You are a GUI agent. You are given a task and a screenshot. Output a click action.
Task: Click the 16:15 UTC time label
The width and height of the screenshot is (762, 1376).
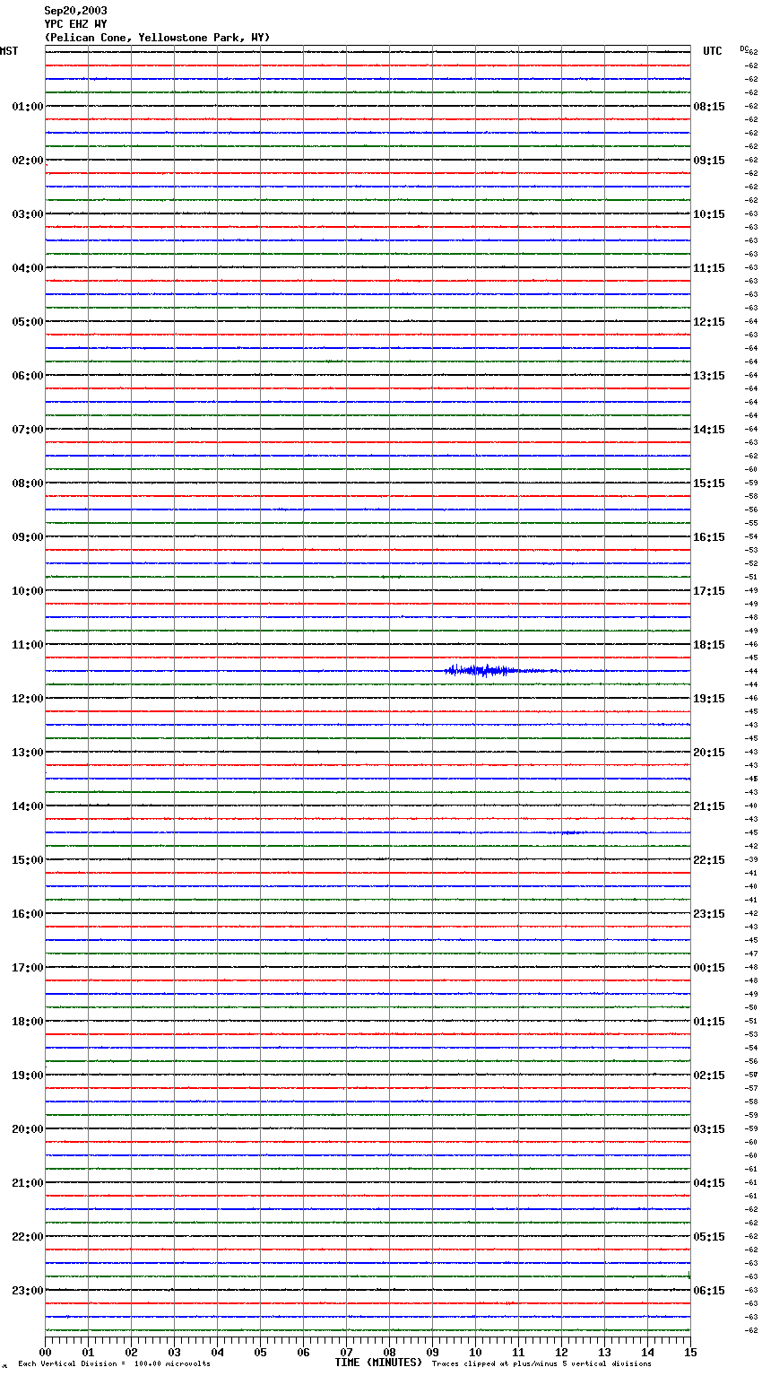[709, 537]
